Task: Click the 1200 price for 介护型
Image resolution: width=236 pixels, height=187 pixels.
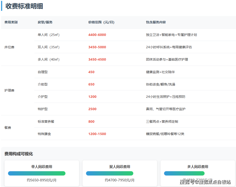Action: tap(92, 97)
